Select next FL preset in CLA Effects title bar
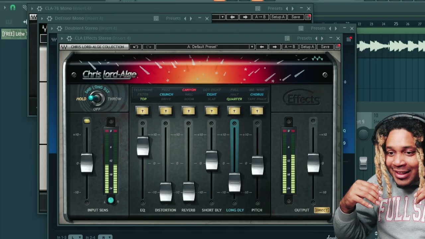 (322, 38)
